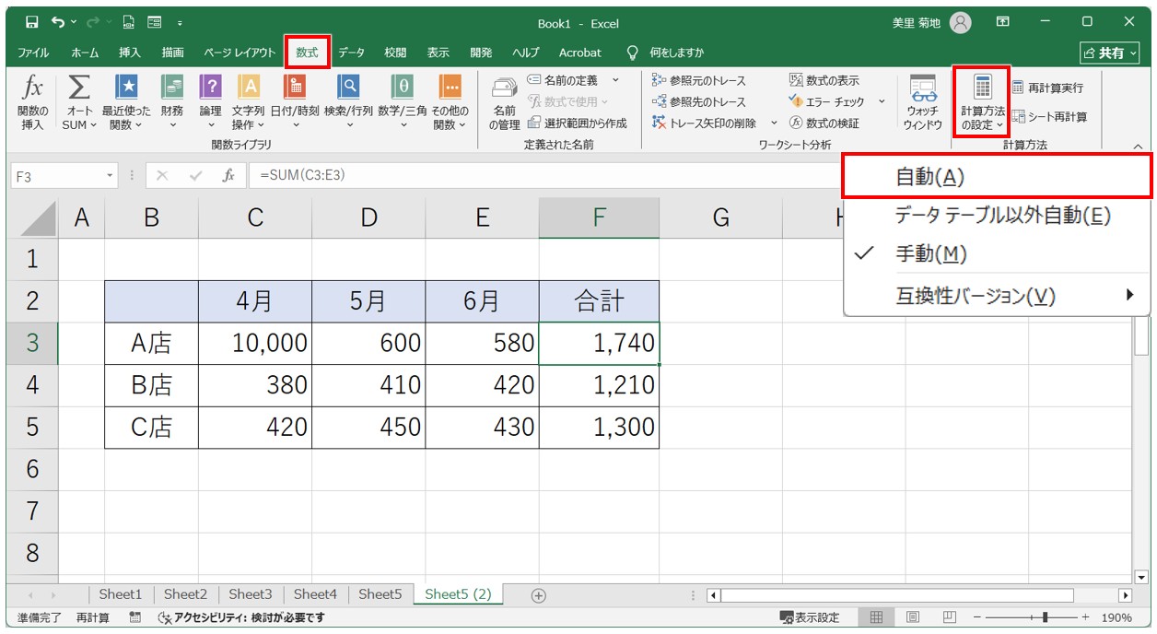
Task: Open the Name Manager
Action: [504, 102]
